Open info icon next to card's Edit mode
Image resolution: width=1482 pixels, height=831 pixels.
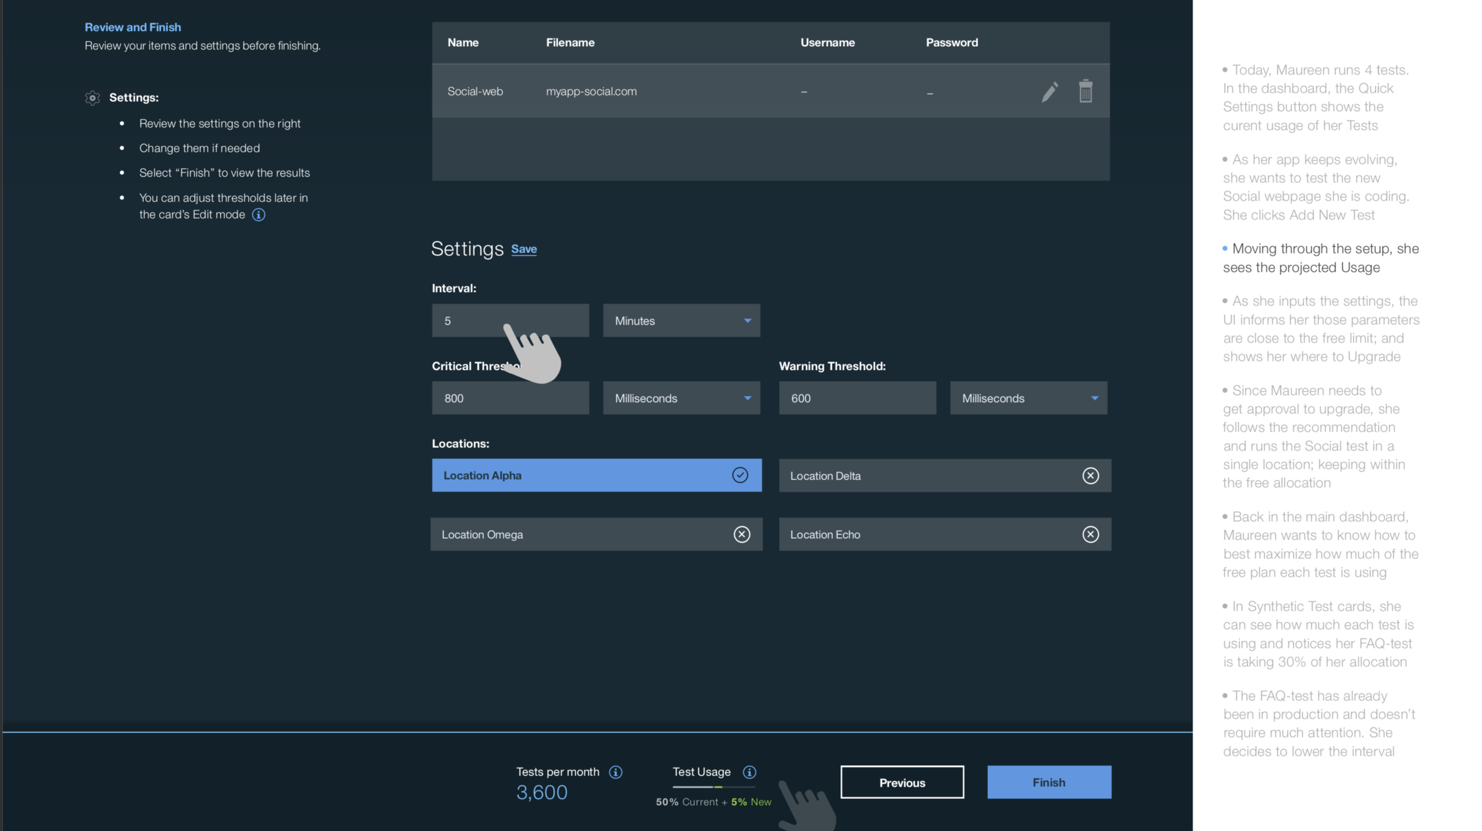click(258, 215)
